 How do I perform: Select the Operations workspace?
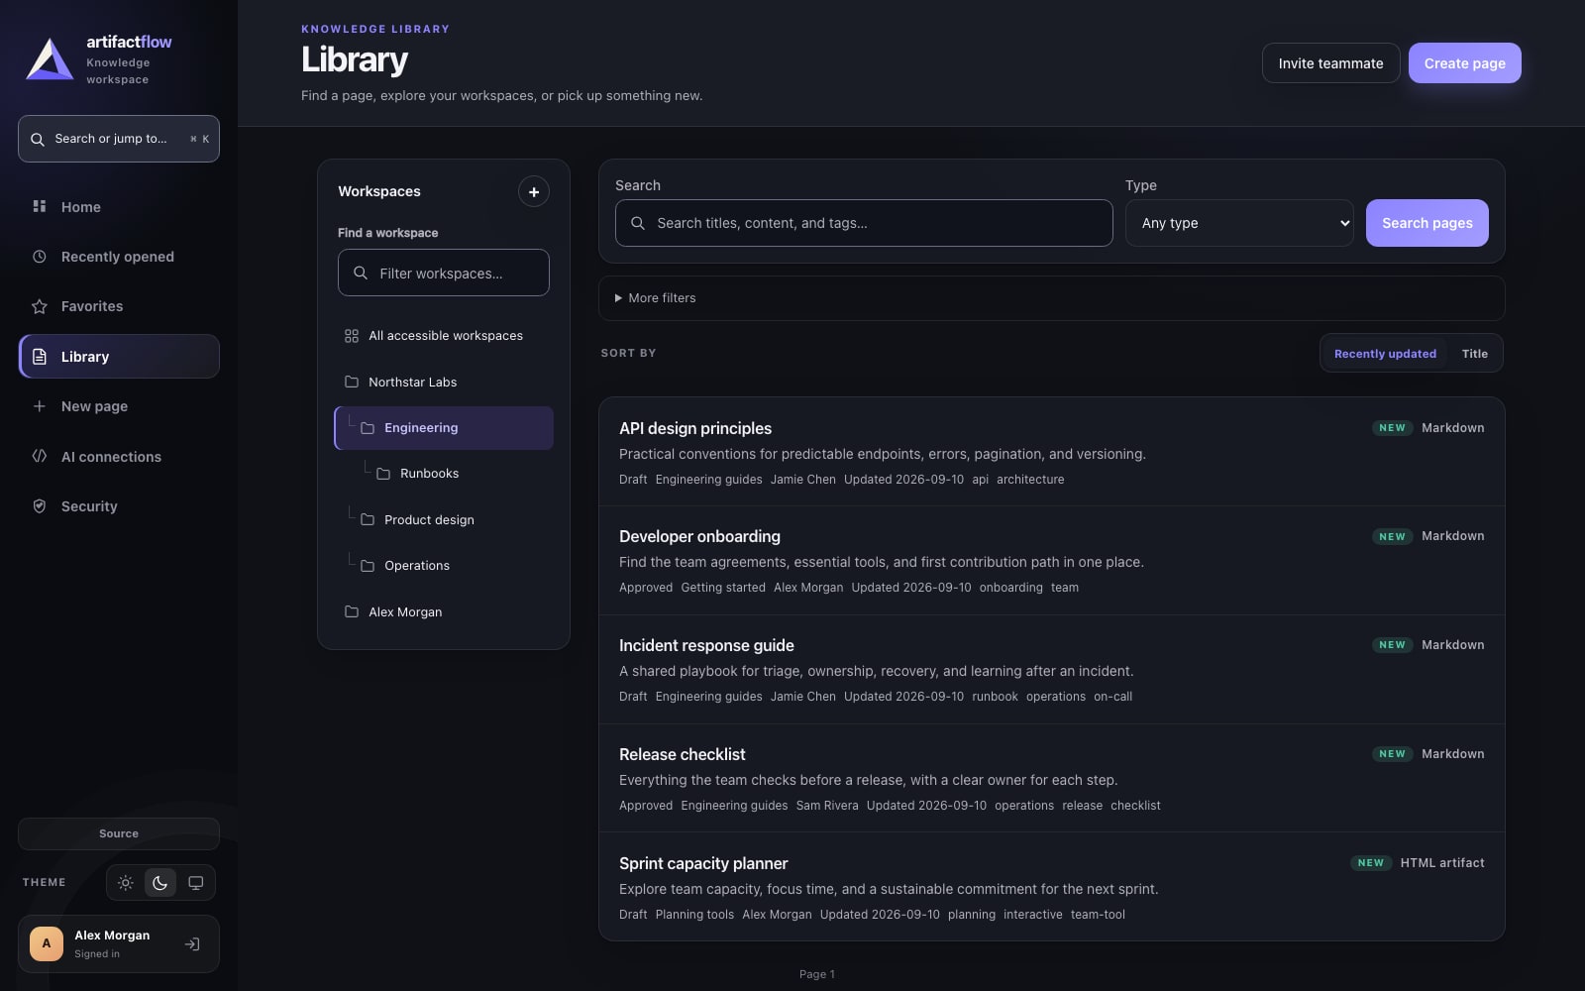[x=444, y=566]
